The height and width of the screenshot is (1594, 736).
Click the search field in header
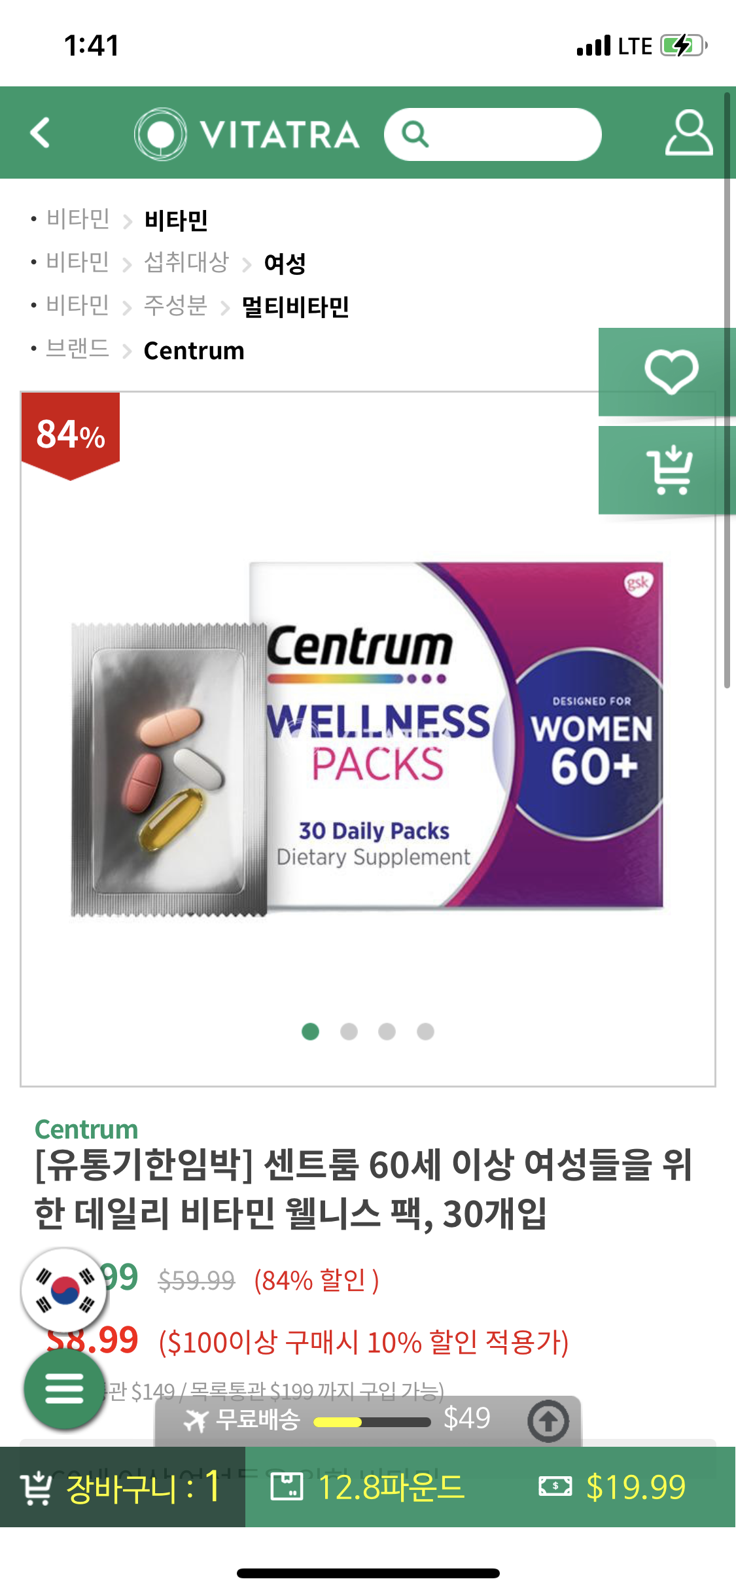(493, 134)
